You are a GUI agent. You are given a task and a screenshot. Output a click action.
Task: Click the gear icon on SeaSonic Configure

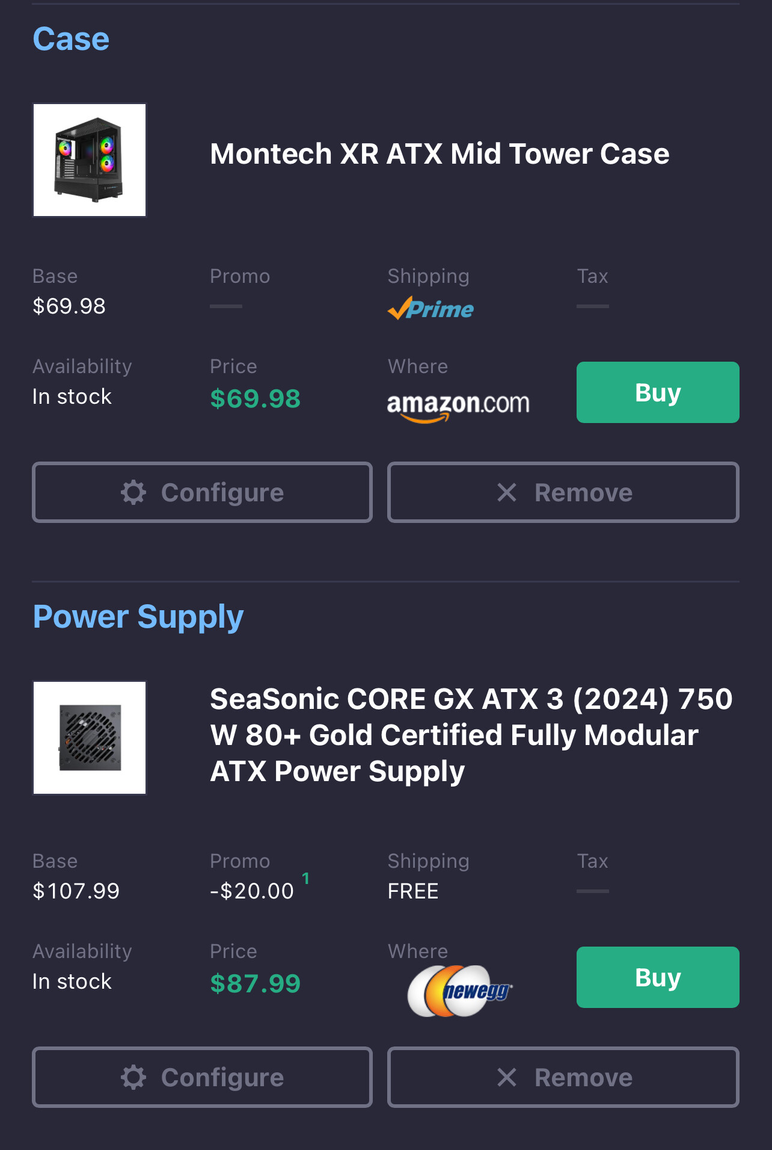coord(133,1077)
